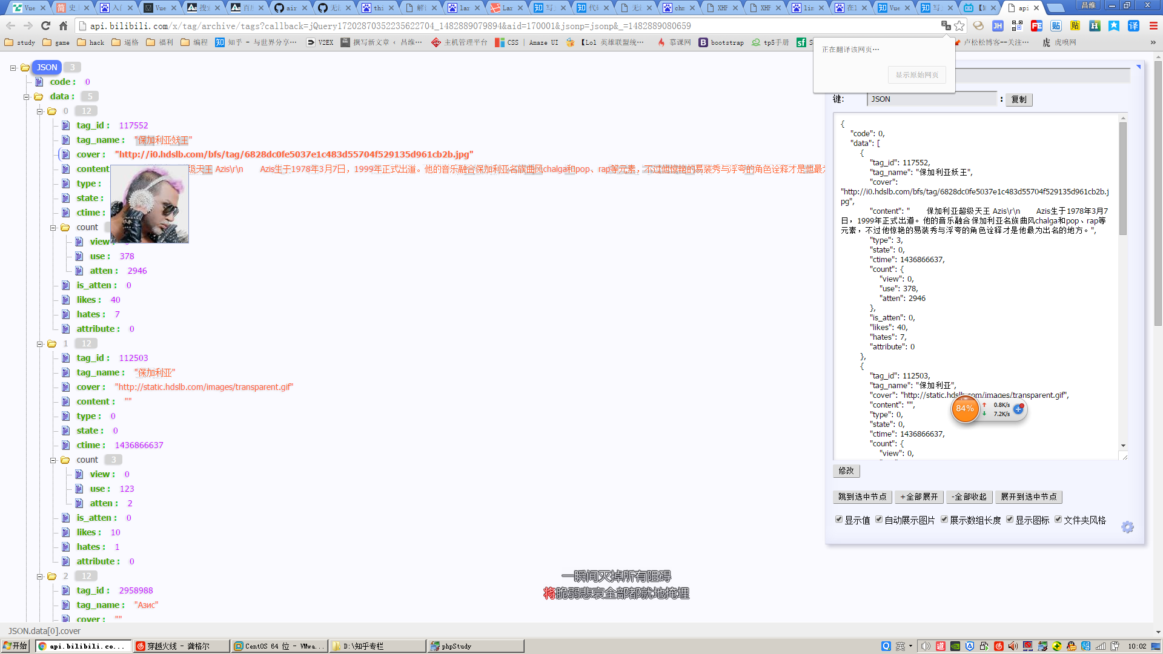Toggle the 自动展示图片 checkbox
The height and width of the screenshot is (654, 1163).
pos(878,520)
